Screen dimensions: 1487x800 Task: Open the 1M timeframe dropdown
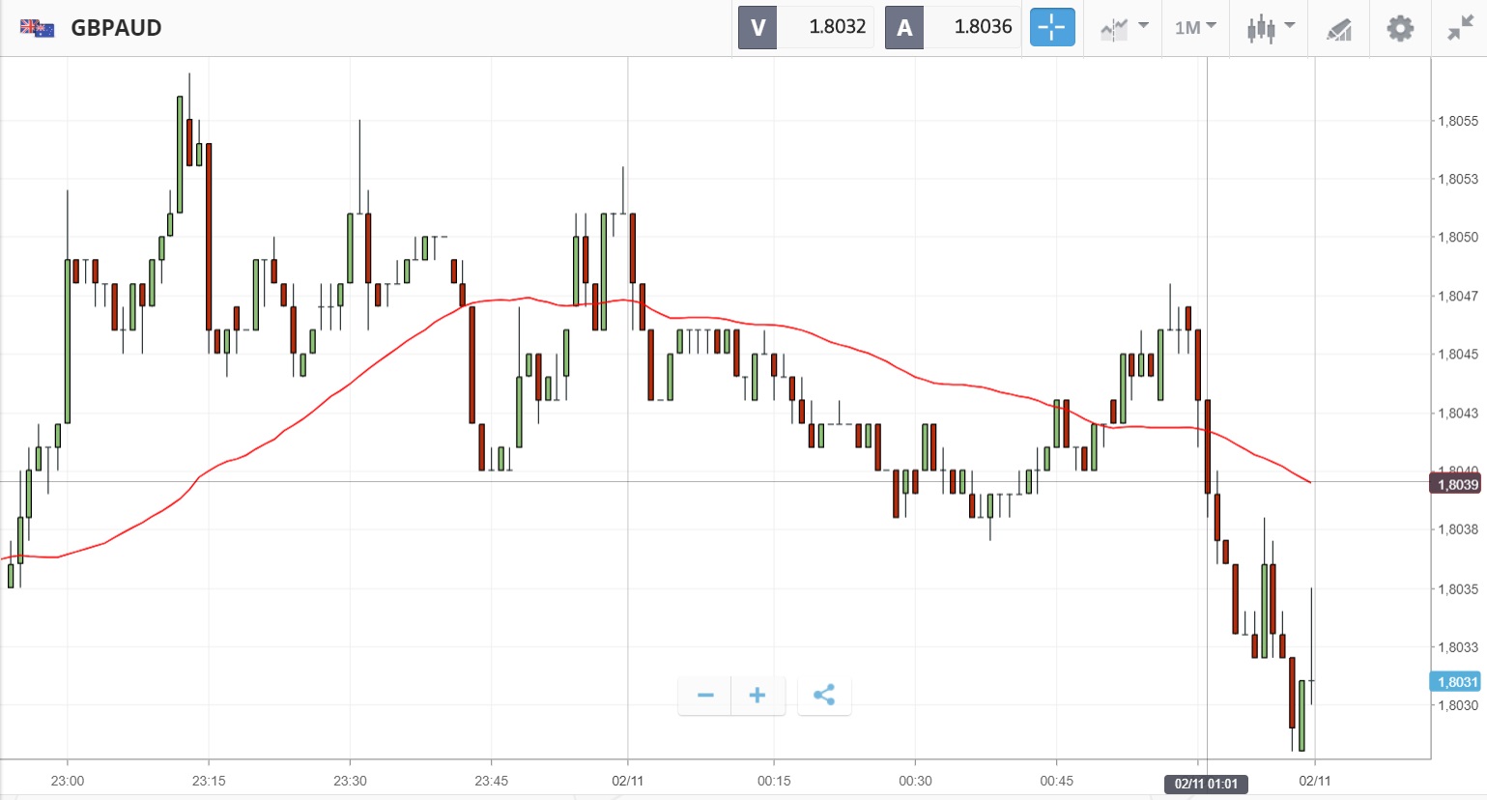click(x=1195, y=27)
